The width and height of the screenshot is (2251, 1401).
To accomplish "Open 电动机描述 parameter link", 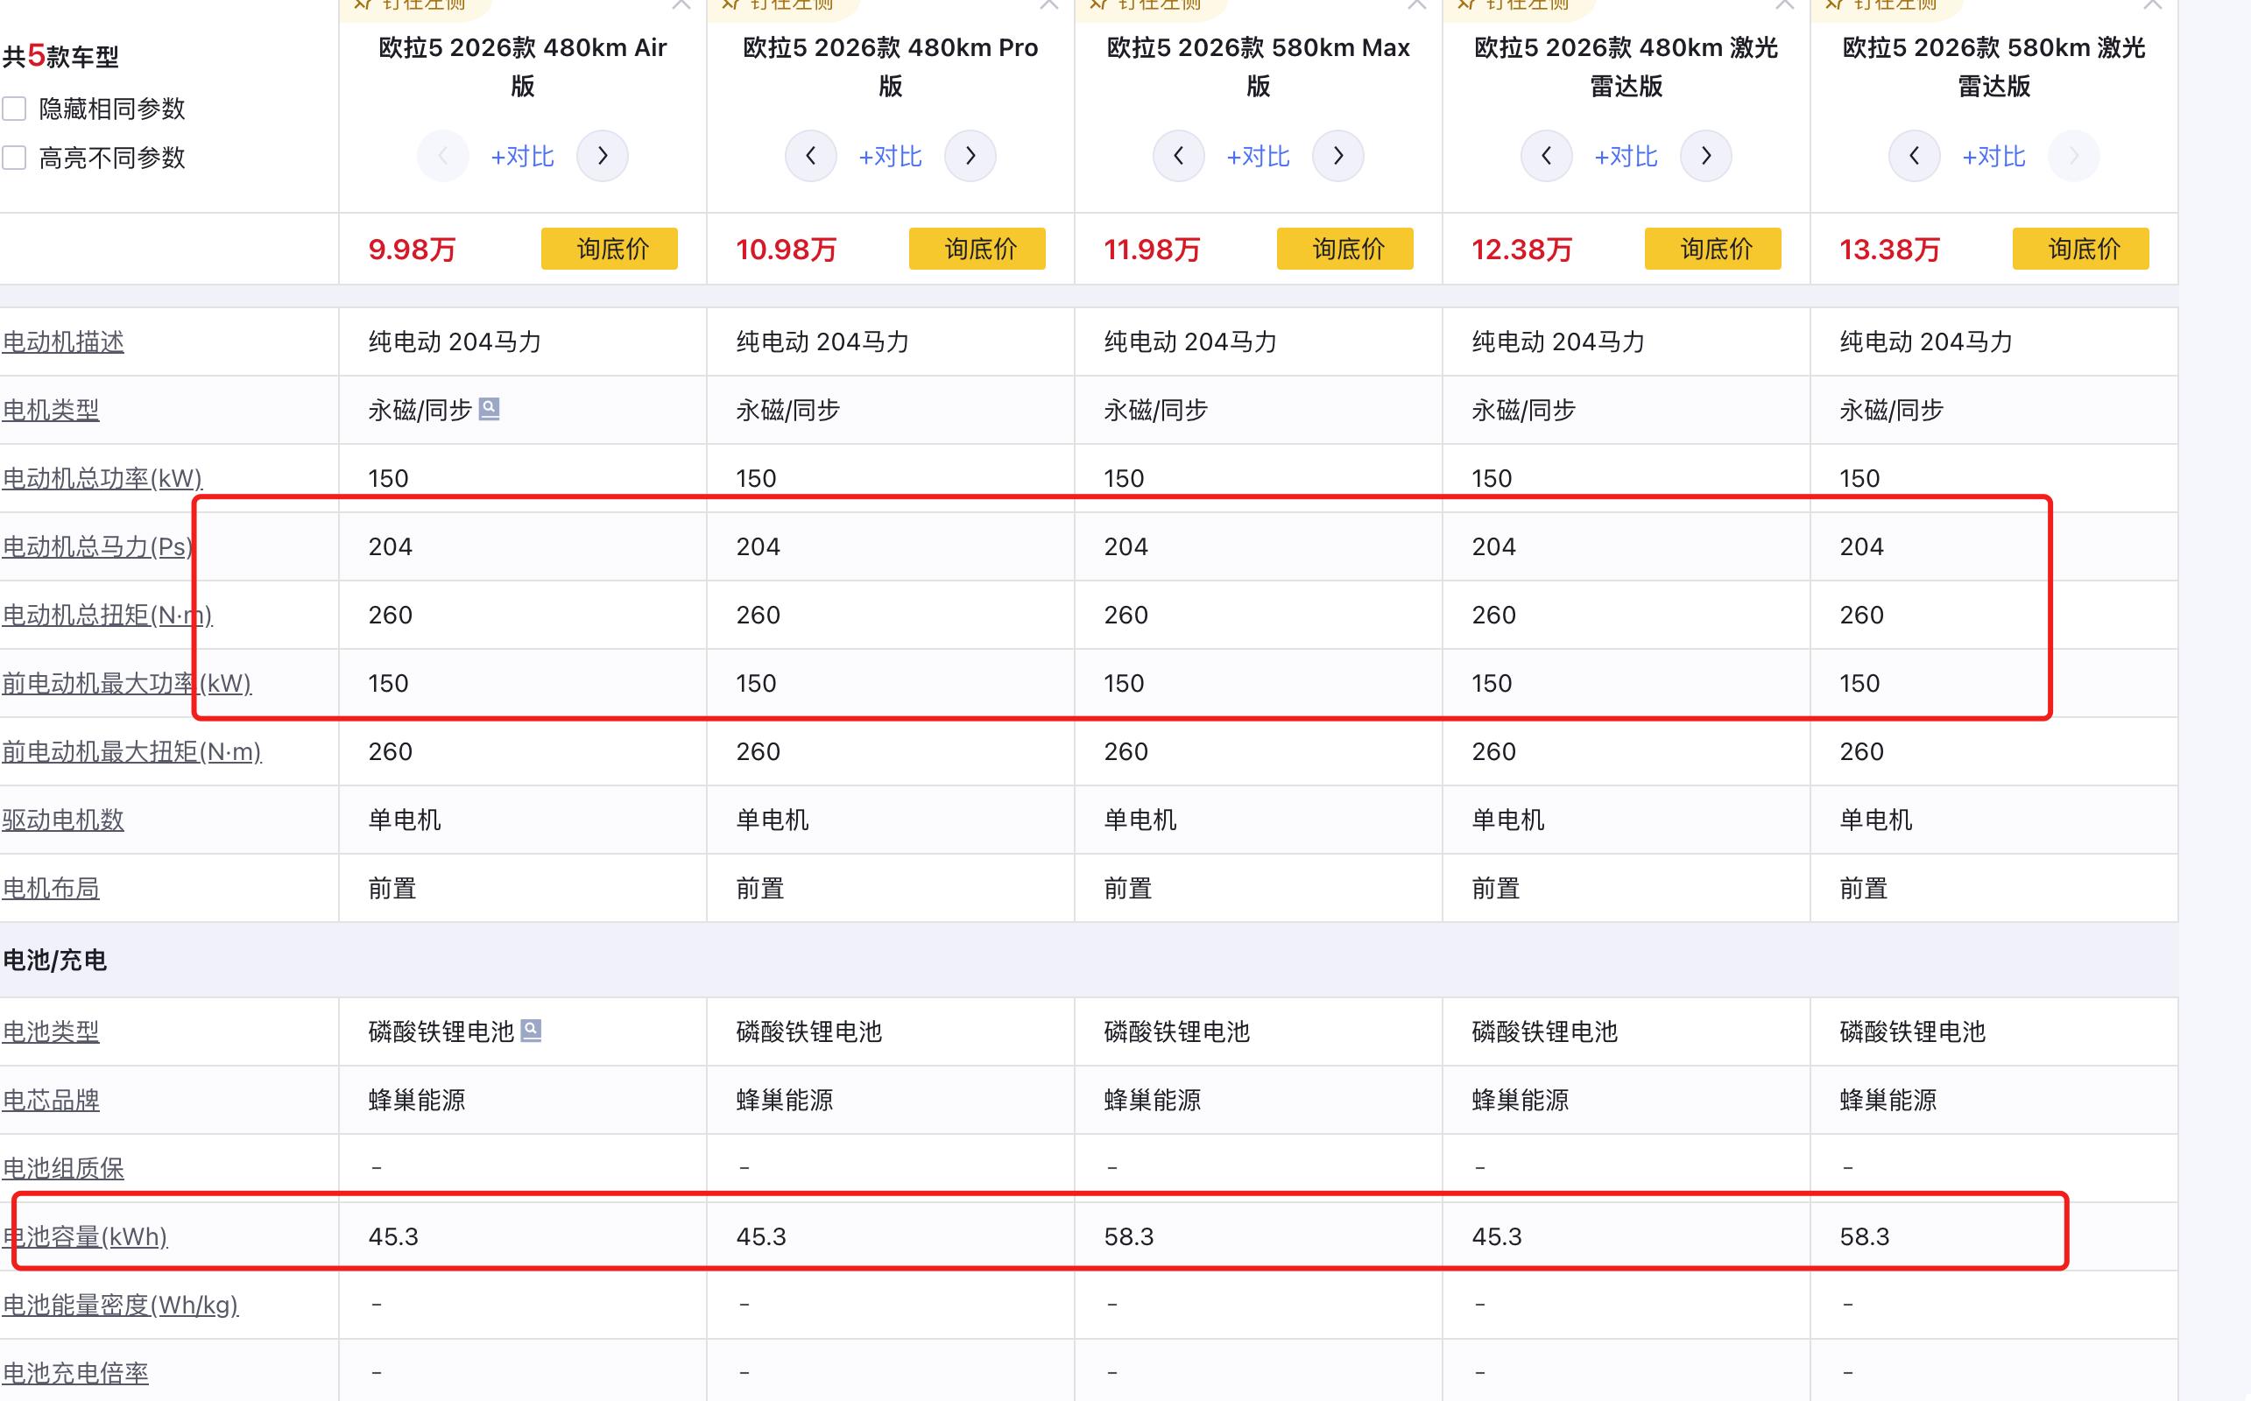I will (x=63, y=341).
